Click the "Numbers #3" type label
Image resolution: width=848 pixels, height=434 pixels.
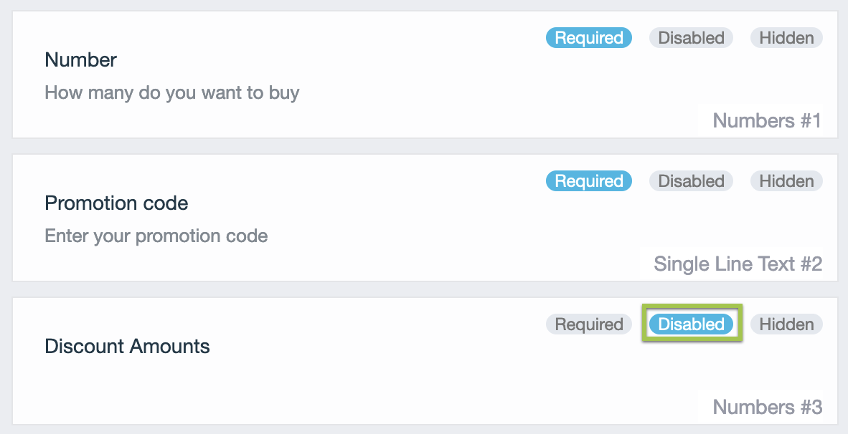(767, 408)
